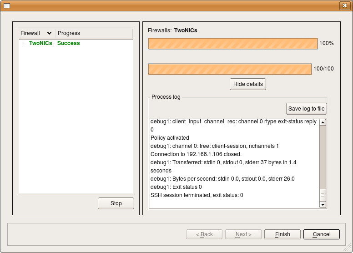
Task: Click the 100/100 counter label
Action: click(x=323, y=69)
